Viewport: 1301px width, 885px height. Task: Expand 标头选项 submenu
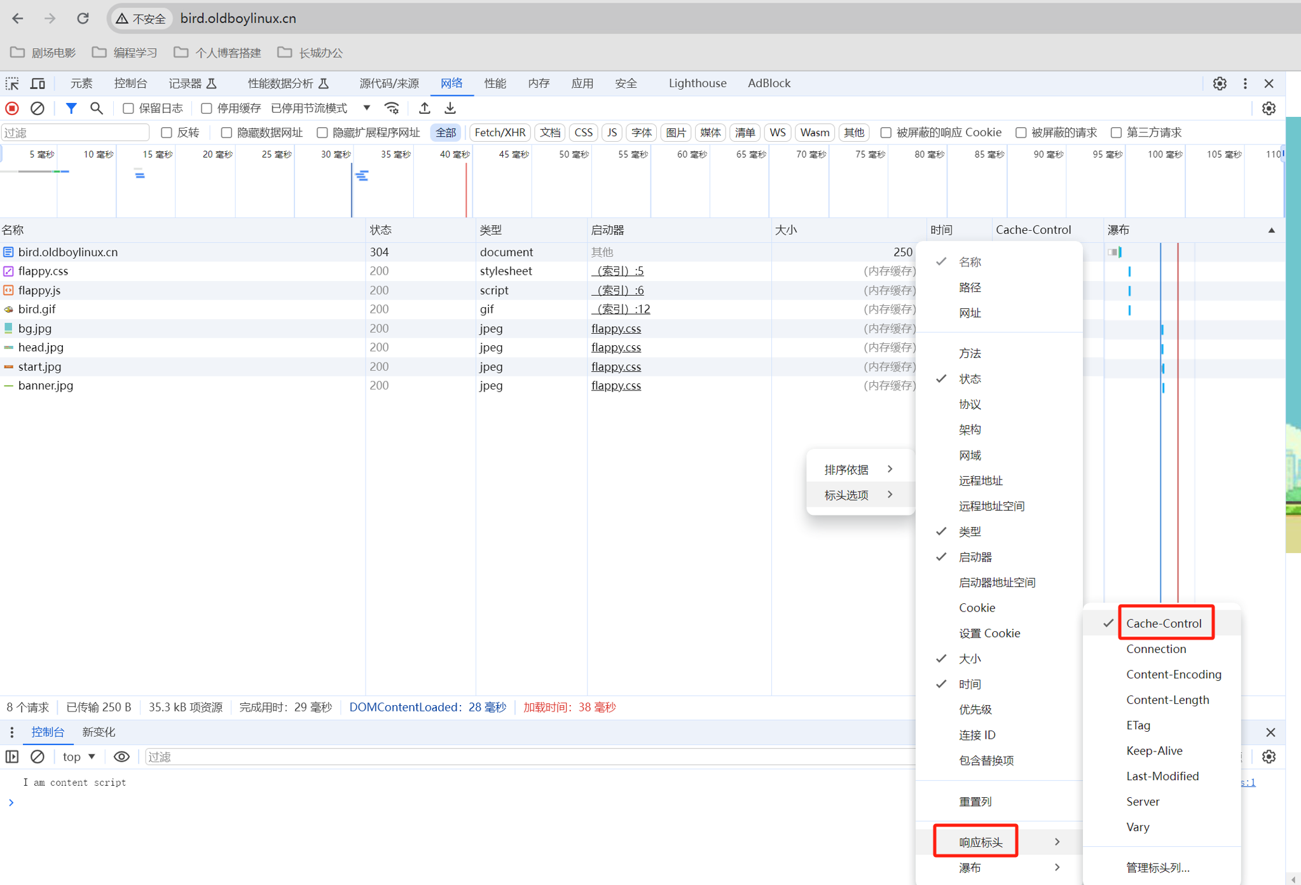(x=860, y=495)
